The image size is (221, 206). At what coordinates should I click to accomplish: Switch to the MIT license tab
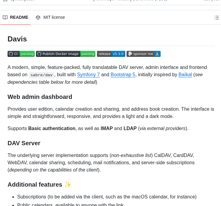click(50, 17)
